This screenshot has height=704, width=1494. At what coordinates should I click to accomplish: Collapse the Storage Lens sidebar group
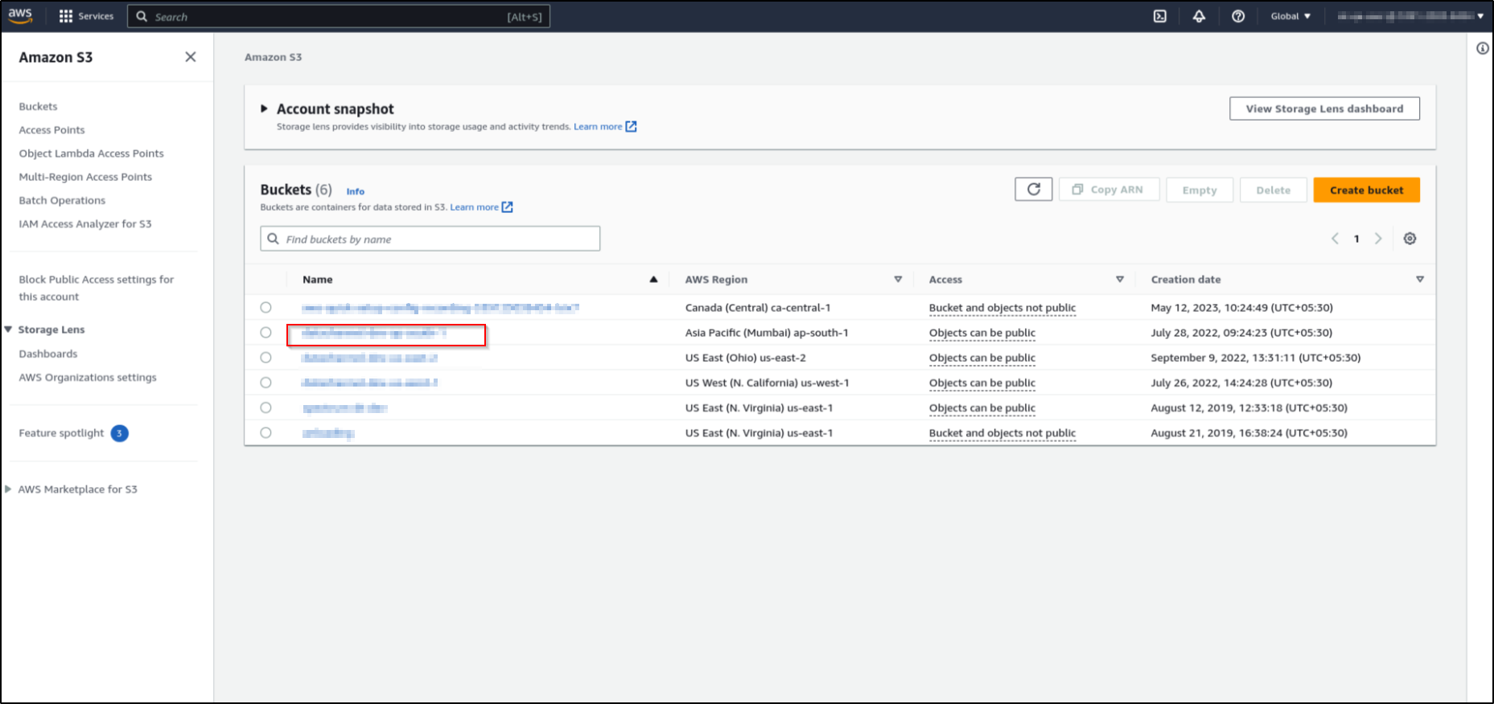[8, 329]
